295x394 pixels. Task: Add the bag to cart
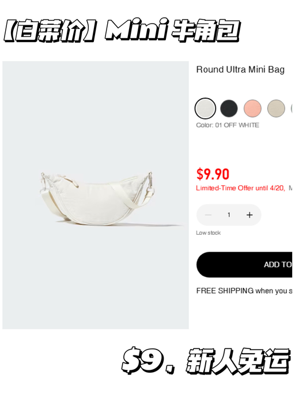(245, 265)
